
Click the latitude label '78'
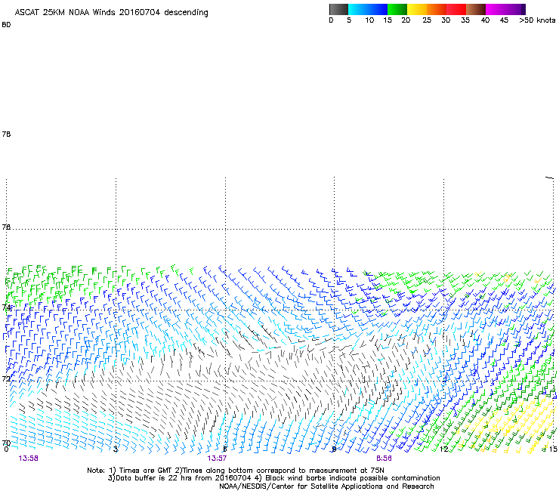tap(6, 134)
